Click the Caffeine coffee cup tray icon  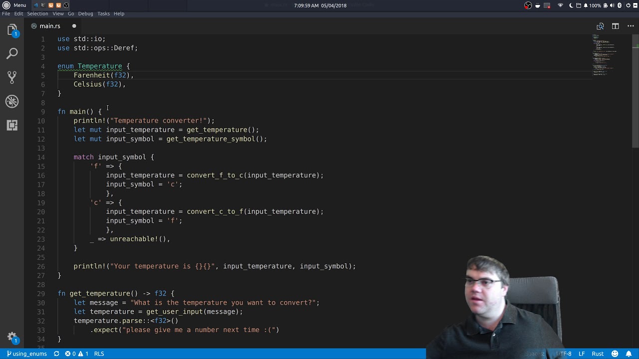(x=538, y=5)
